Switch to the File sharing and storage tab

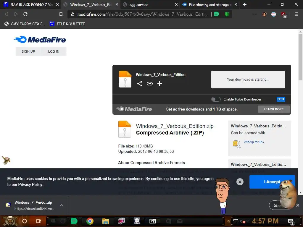point(210,4)
